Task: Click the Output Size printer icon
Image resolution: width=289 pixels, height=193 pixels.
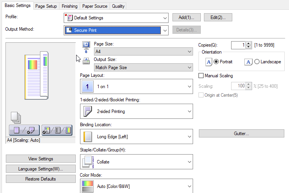Action: coord(86,61)
